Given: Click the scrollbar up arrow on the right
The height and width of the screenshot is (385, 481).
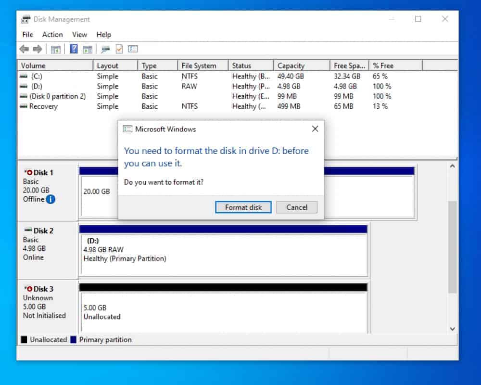Looking at the screenshot, I should [x=452, y=166].
